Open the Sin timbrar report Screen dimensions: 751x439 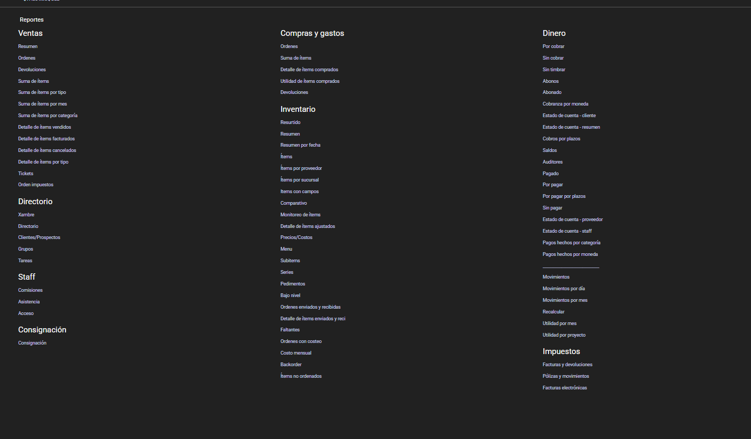coord(554,70)
